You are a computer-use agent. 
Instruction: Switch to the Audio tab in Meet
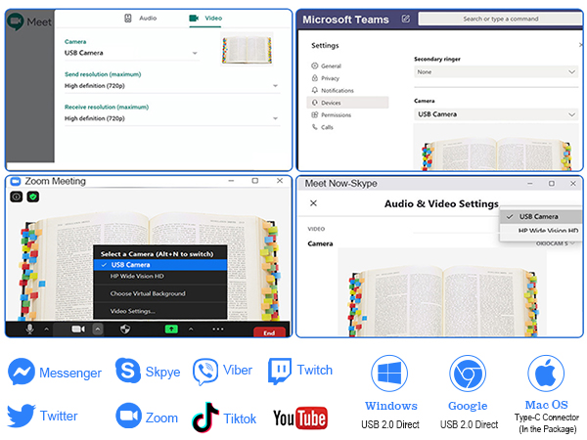pos(142,18)
